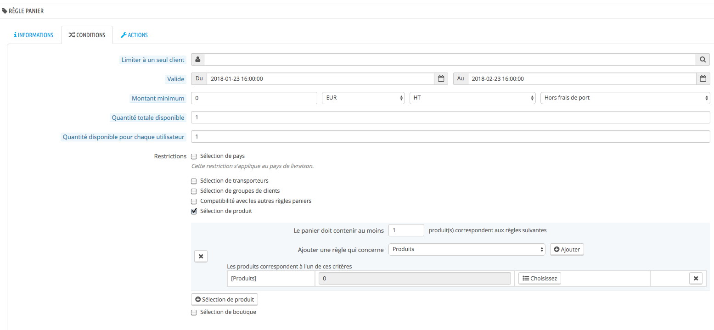Screen dimensions: 714x330
Task: Remove the product selection group with X
Action: [201, 256]
